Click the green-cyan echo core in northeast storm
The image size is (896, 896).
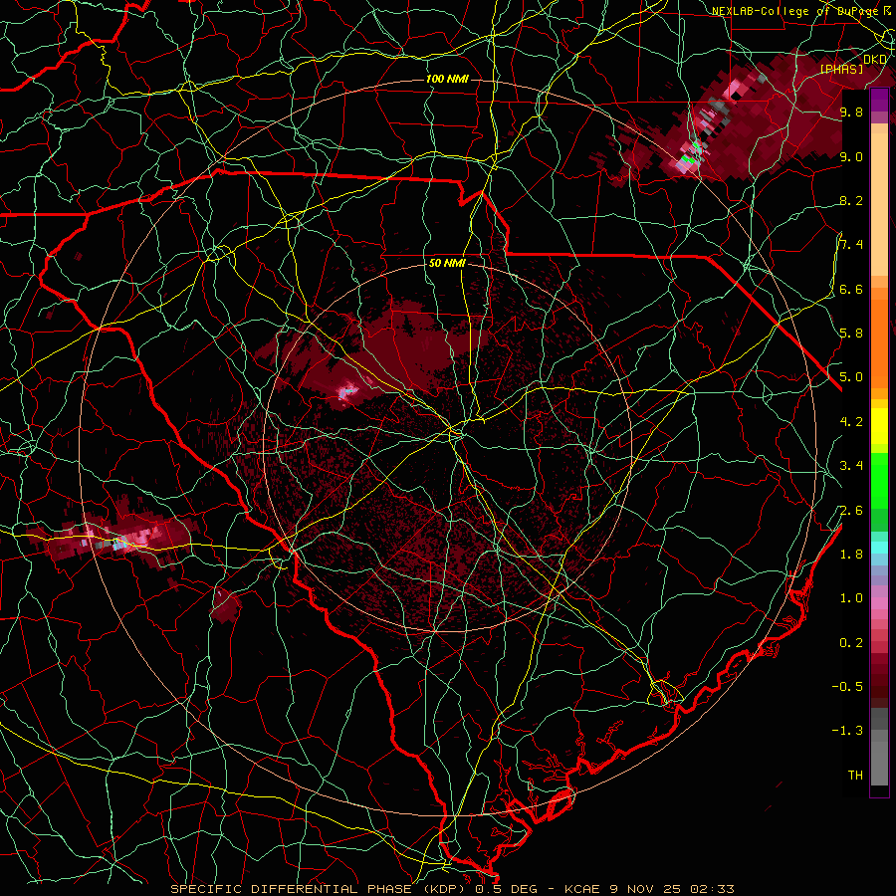(690, 159)
